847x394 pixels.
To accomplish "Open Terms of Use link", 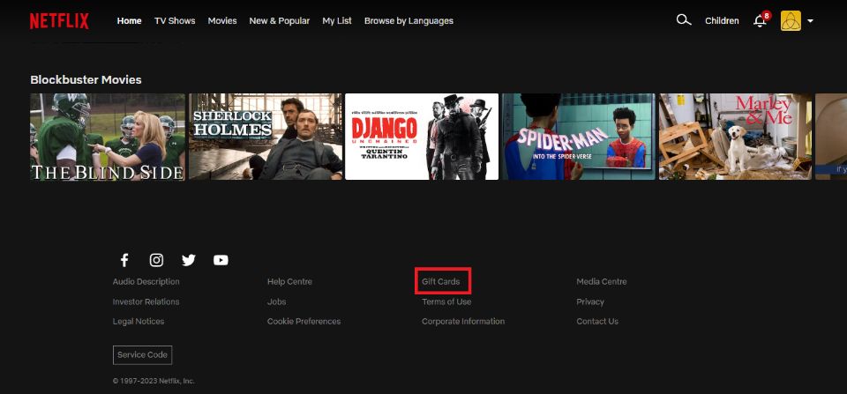I will (x=446, y=301).
